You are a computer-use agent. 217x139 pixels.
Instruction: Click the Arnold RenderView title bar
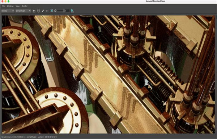pyautogui.click(x=155, y=1)
